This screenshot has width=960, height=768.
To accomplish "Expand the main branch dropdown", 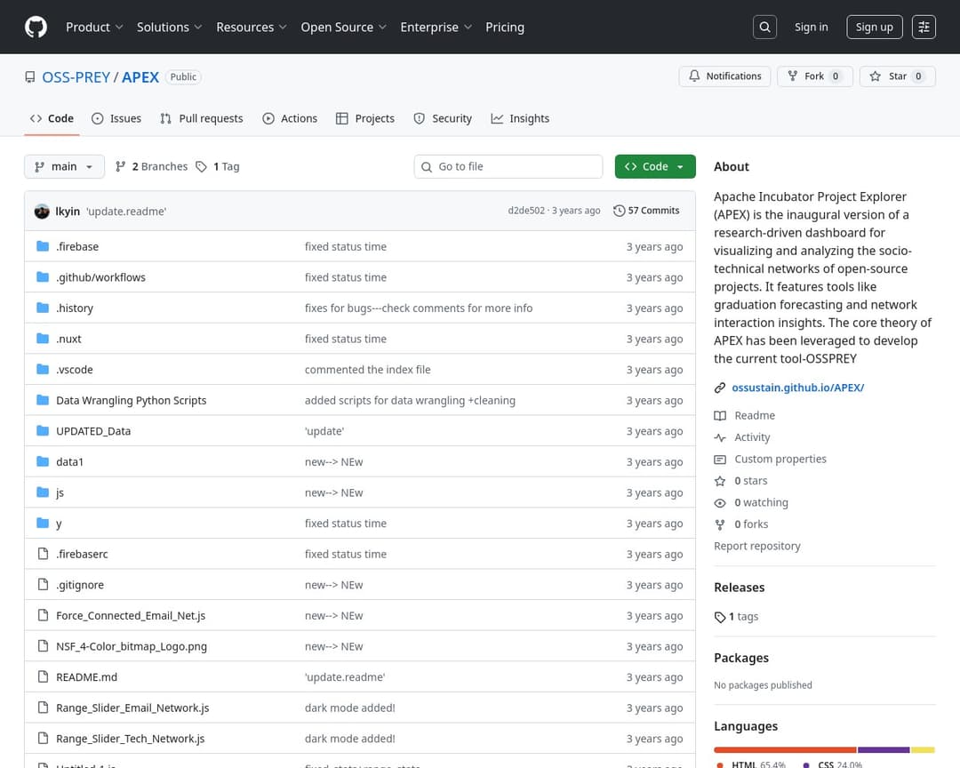I will point(64,166).
